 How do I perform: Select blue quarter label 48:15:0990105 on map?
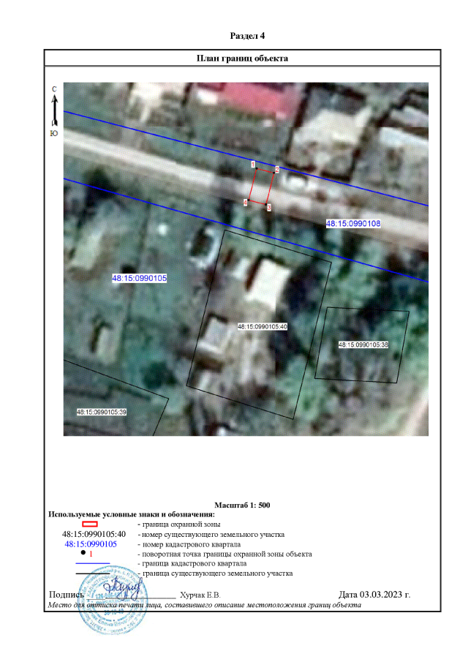[x=139, y=278]
